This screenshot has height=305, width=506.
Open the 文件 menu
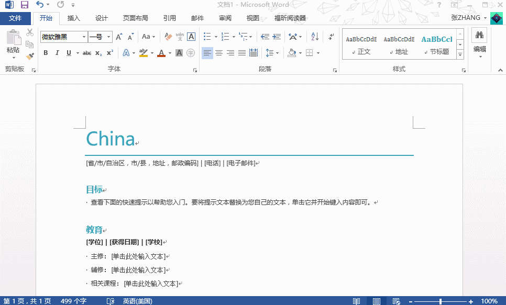point(16,18)
